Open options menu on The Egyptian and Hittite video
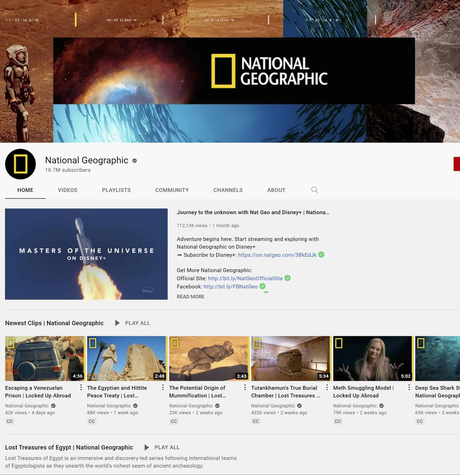The height and width of the screenshot is (475, 460). coord(163,387)
